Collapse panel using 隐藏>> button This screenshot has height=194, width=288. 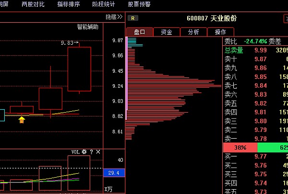pos(114,17)
